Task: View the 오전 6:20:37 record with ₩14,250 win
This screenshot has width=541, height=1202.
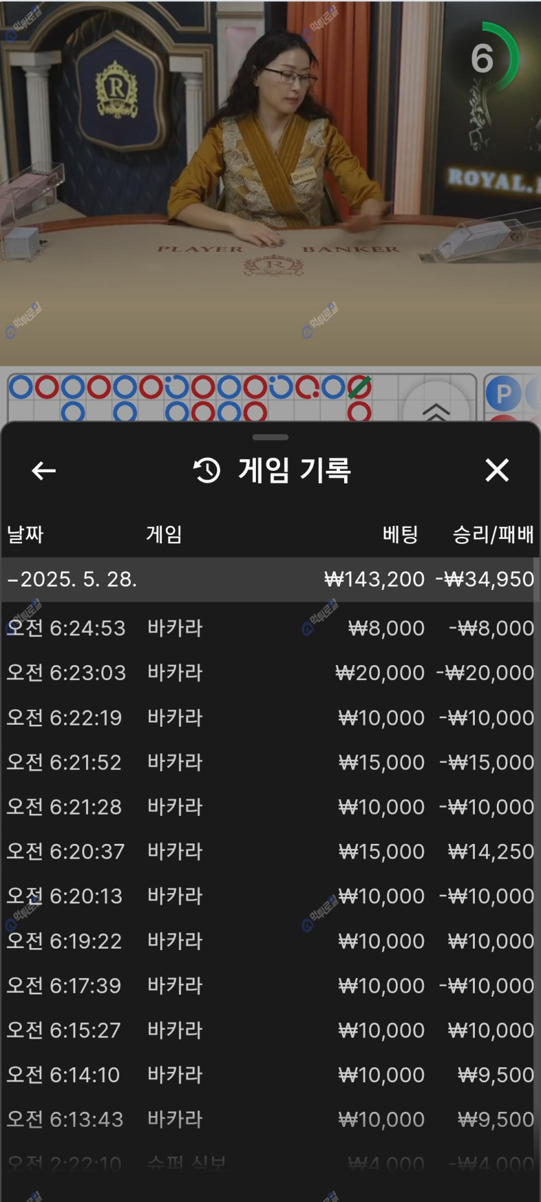Action: (x=270, y=851)
